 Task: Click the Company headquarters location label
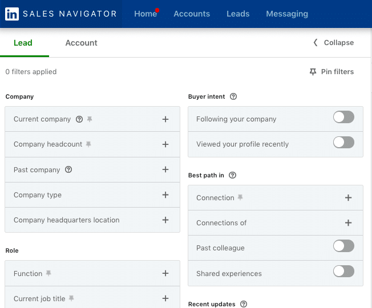click(x=66, y=220)
